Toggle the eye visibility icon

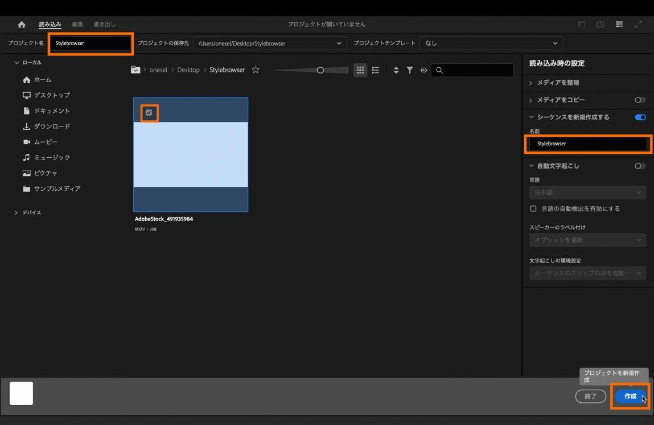pyautogui.click(x=423, y=70)
